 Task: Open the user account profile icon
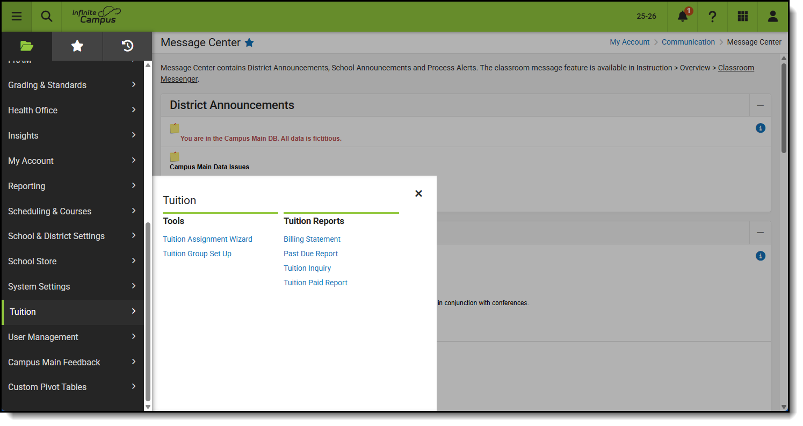(x=773, y=16)
